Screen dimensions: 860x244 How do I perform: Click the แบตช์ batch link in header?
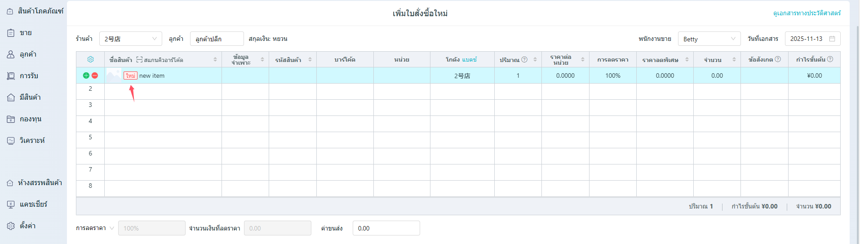coord(469,59)
